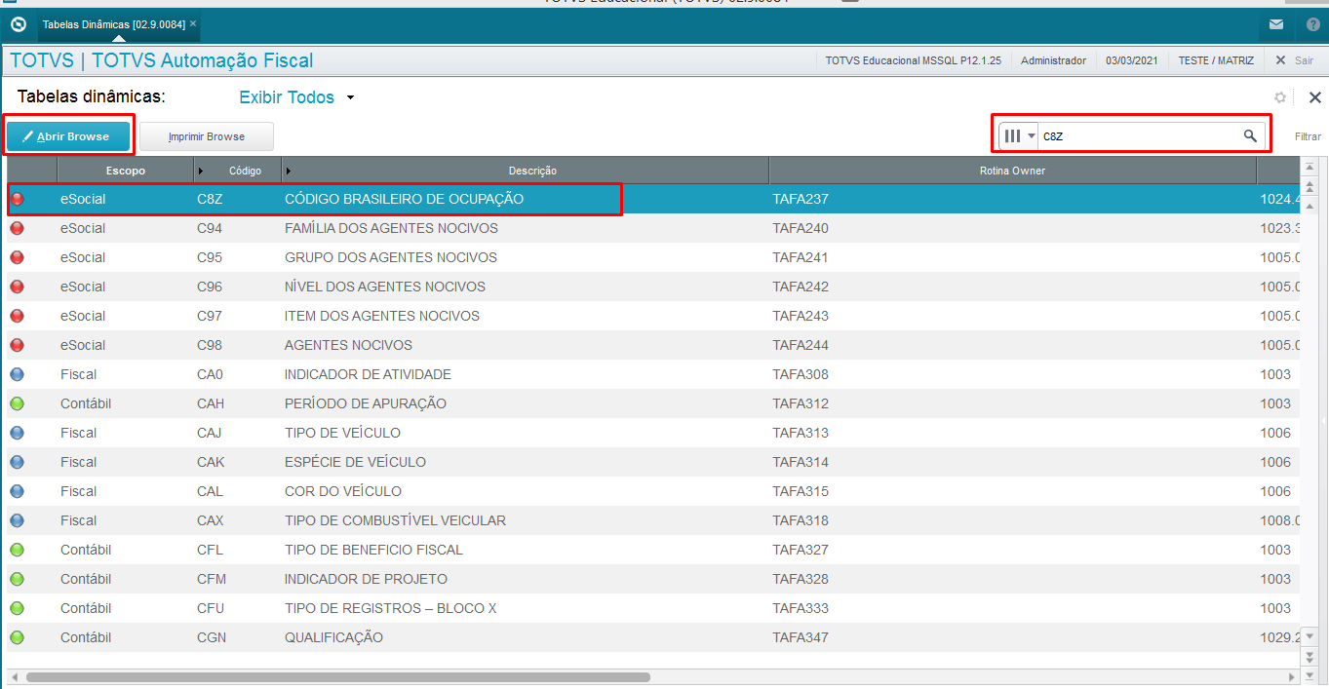
Task: Select row TIPO DE COMBUSTÍVEL VEICULAR
Action: click(x=653, y=520)
